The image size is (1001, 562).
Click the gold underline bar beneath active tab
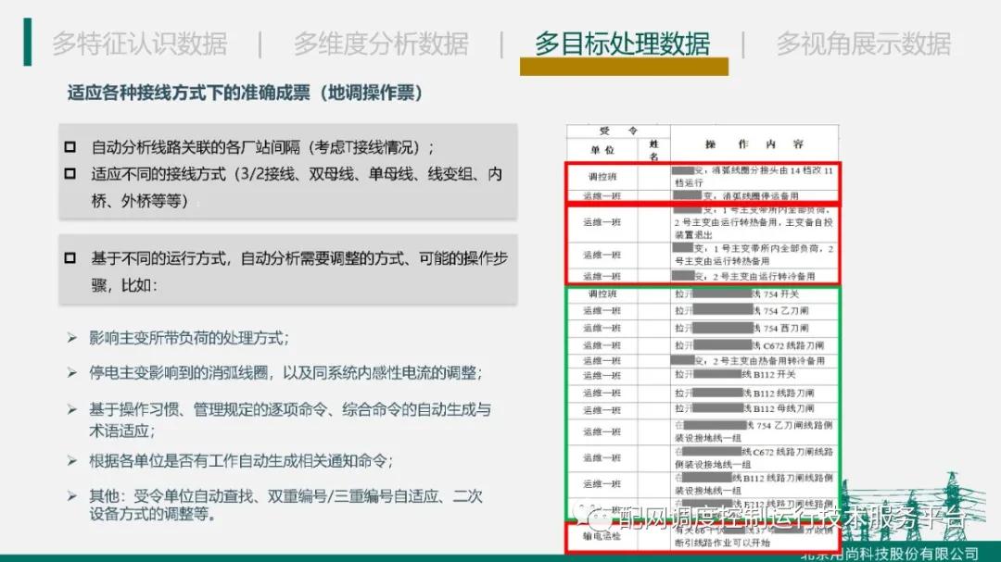625,67
